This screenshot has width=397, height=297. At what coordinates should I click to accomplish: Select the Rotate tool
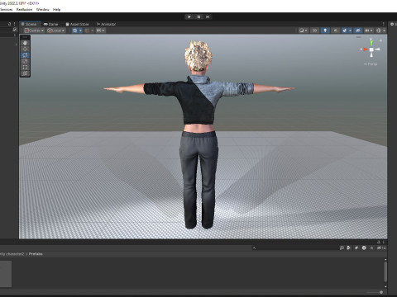coord(25,55)
